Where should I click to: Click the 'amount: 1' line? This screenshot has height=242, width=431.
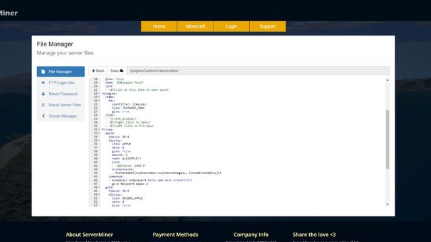(x=120, y=155)
